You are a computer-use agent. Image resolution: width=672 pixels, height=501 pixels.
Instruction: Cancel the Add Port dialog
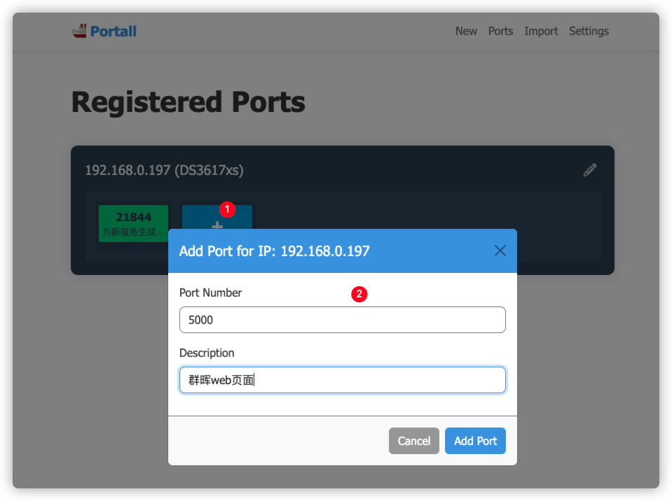413,441
